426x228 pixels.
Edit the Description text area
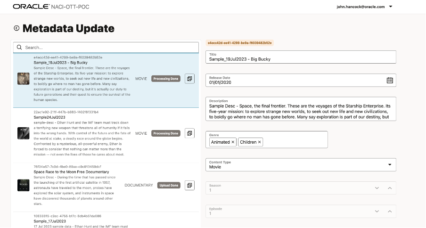(x=301, y=109)
